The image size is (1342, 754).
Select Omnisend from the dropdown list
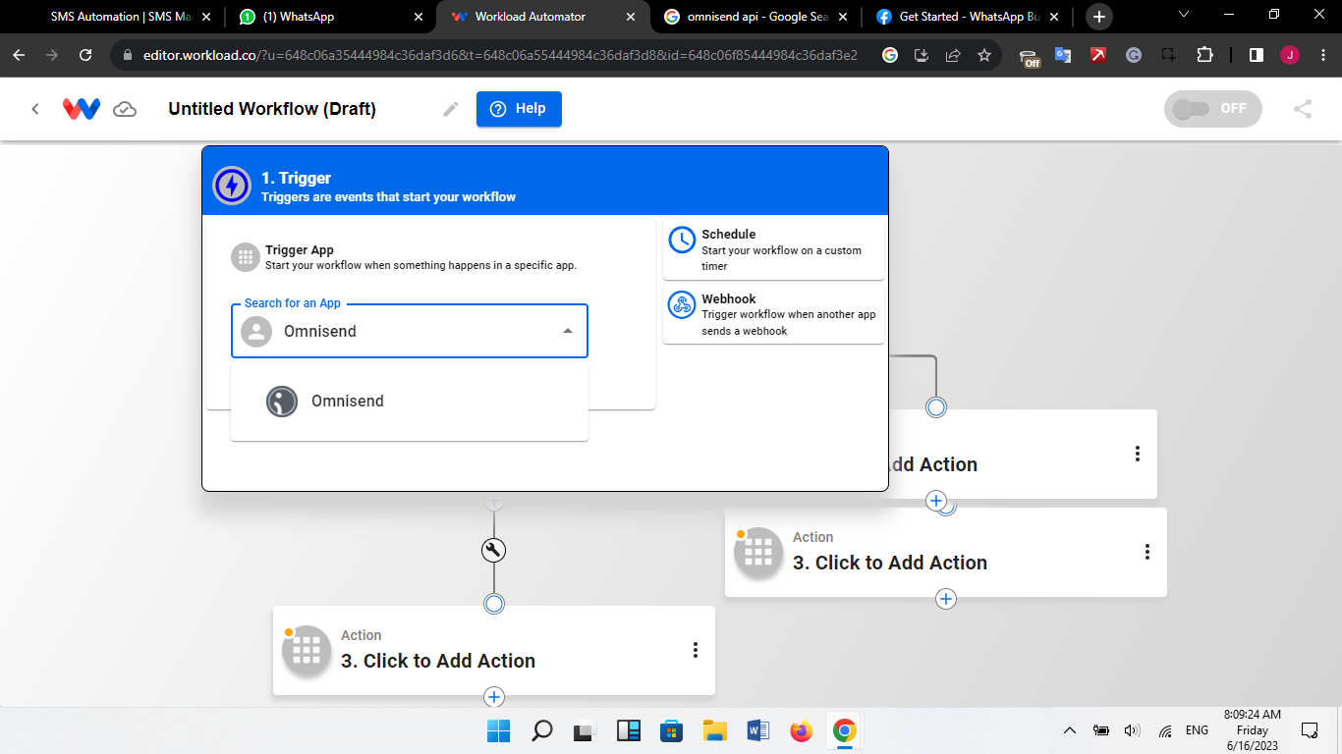pos(410,401)
